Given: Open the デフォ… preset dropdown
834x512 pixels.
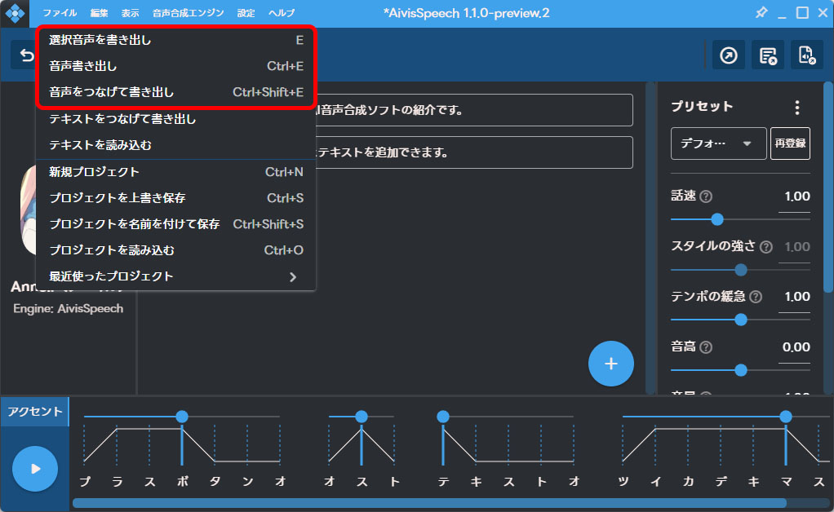Looking at the screenshot, I should 718,143.
